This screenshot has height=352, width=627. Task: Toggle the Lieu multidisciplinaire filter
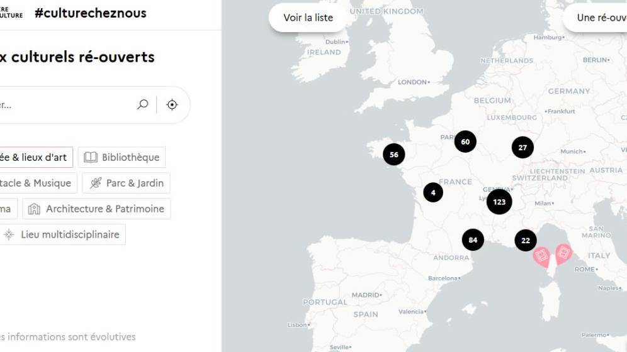click(x=62, y=234)
